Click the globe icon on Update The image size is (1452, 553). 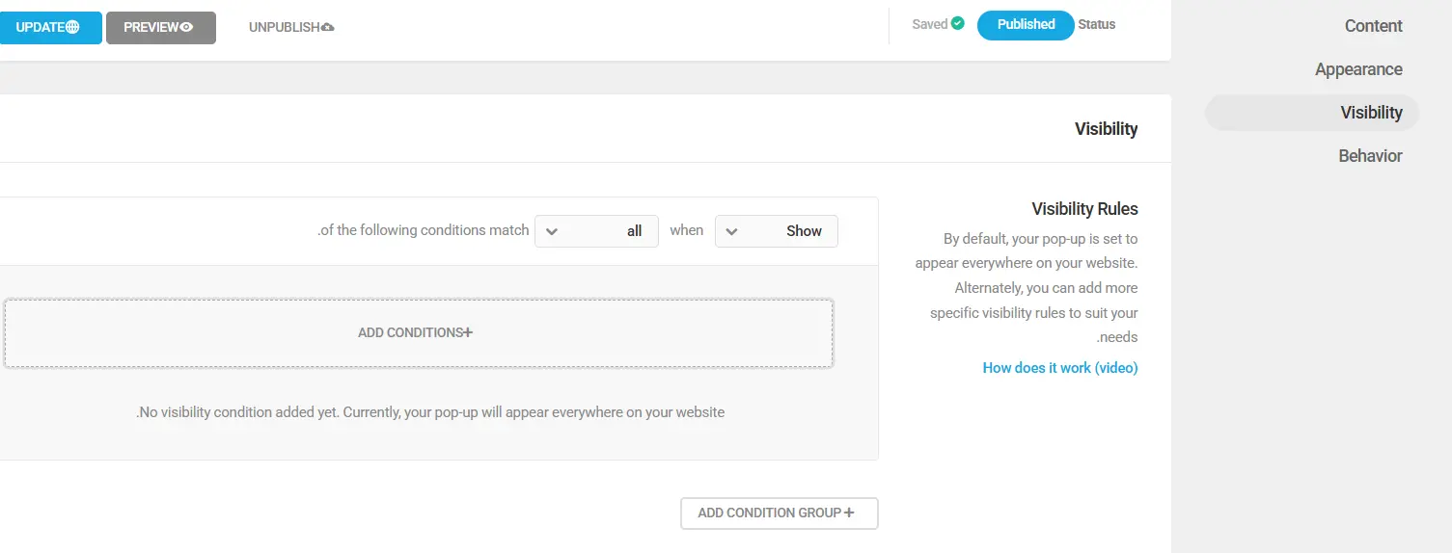click(x=72, y=27)
